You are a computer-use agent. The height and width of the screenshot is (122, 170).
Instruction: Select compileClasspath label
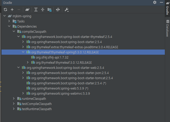34,32
